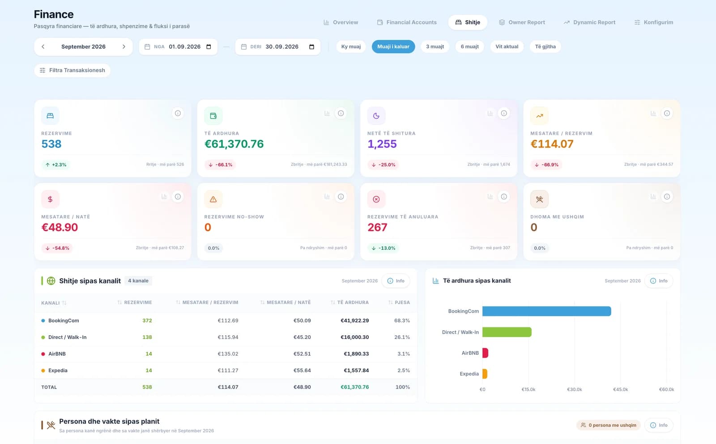
Task: Open info icon on Rezervime card
Action: (178, 113)
